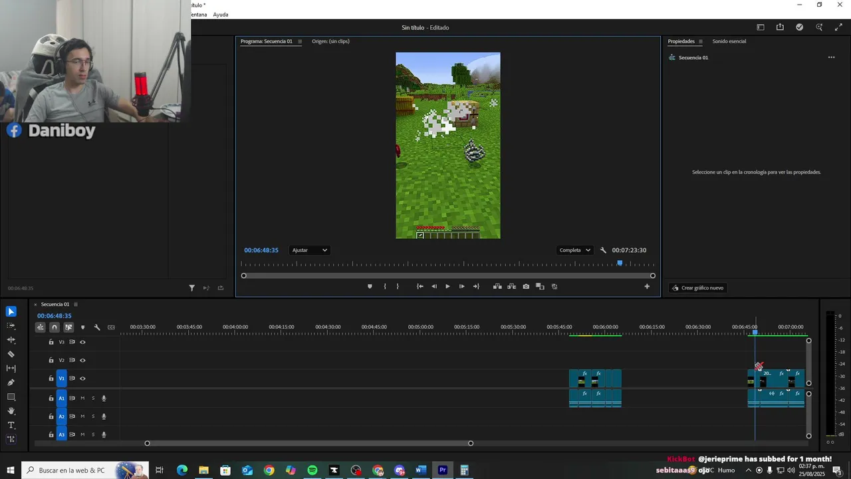
Task: Open Programa: Secuencia 01 panel menu
Action: pyautogui.click(x=300, y=41)
